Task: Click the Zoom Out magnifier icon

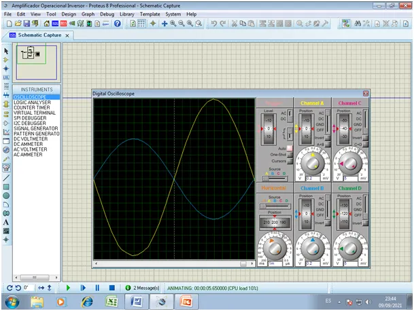Action: [182, 24]
